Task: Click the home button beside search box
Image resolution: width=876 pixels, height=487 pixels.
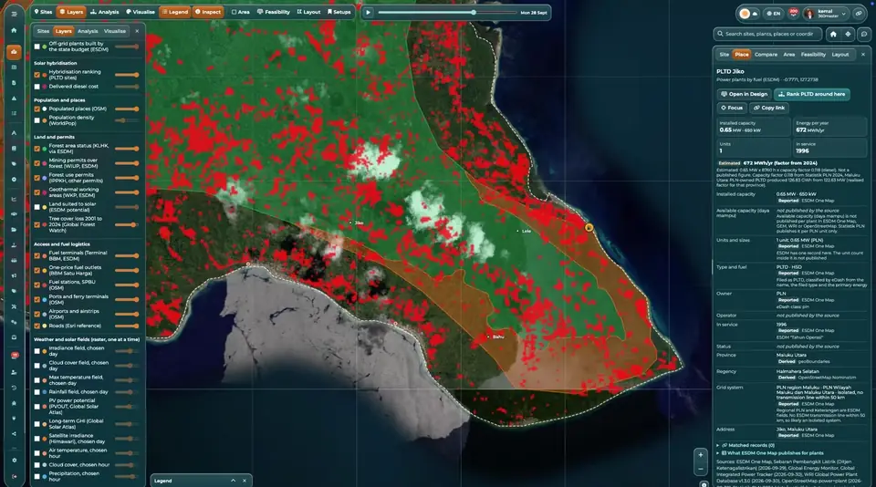Action: click(x=833, y=34)
